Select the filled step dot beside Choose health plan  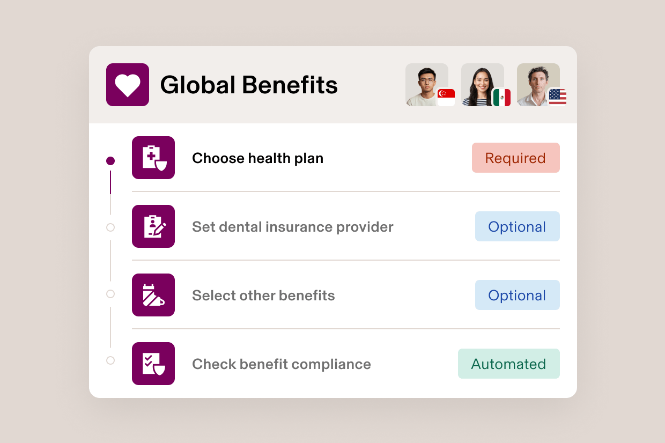pos(110,160)
